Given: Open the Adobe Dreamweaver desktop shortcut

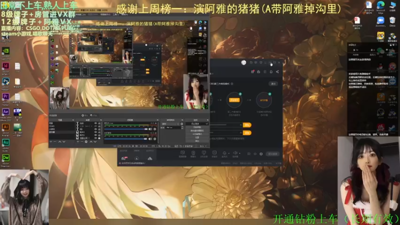Looking at the screenshot, I should [5, 157].
